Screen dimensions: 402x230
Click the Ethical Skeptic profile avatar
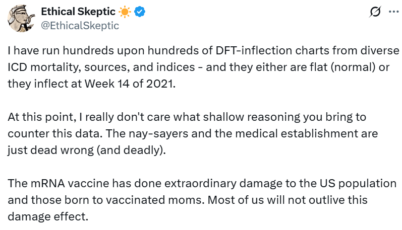tap(21, 20)
